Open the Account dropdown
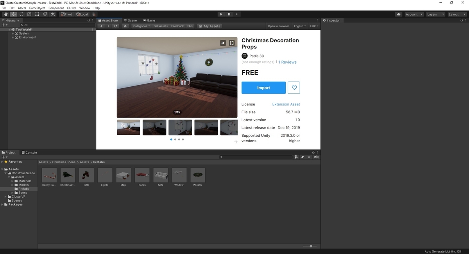The image size is (469, 254). pyautogui.click(x=414, y=14)
